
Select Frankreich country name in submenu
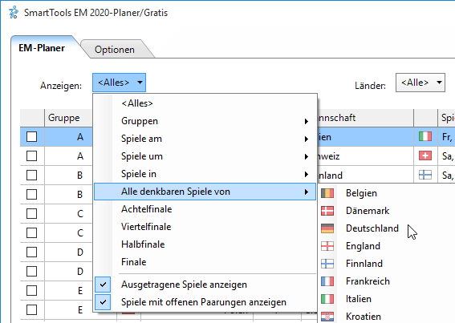(x=368, y=281)
